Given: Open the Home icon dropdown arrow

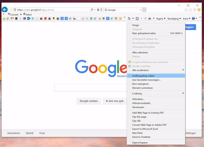Looking at the screenshot, I should [133, 18].
